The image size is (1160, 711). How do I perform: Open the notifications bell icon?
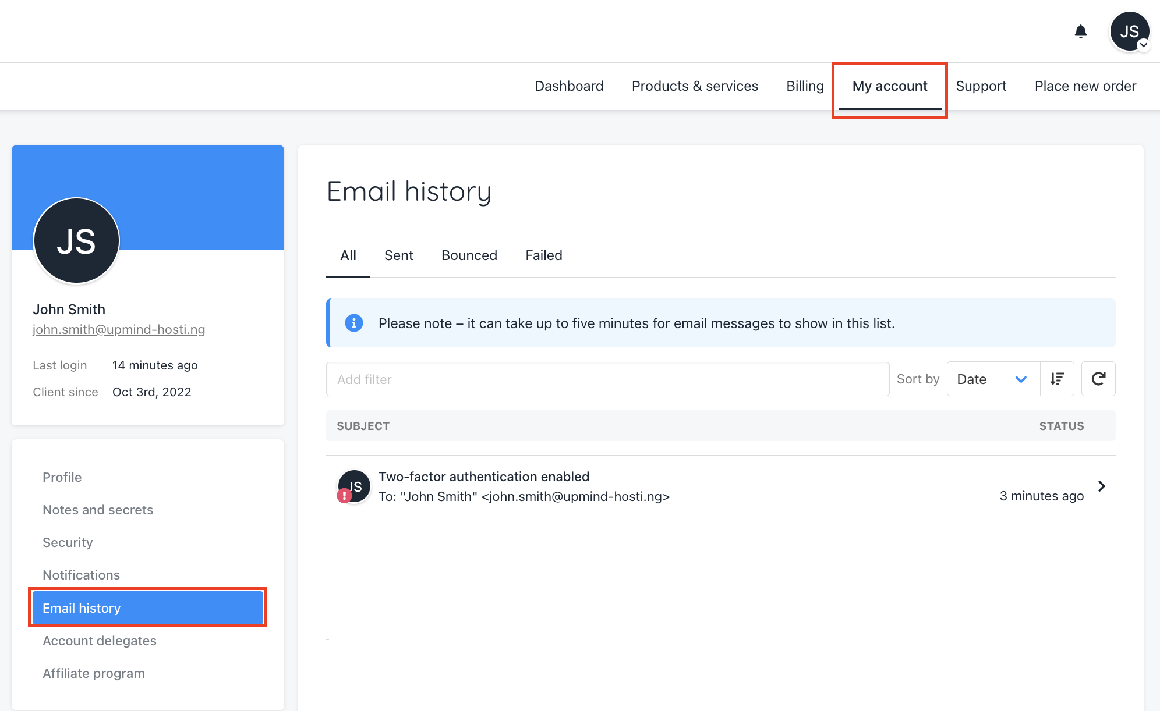point(1080,31)
